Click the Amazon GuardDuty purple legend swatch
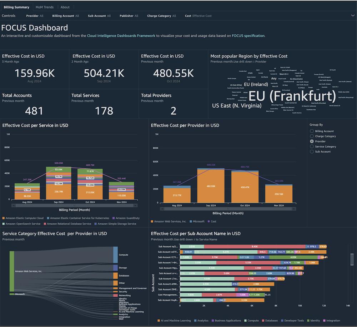The width and height of the screenshot is (357, 327). [x=114, y=218]
